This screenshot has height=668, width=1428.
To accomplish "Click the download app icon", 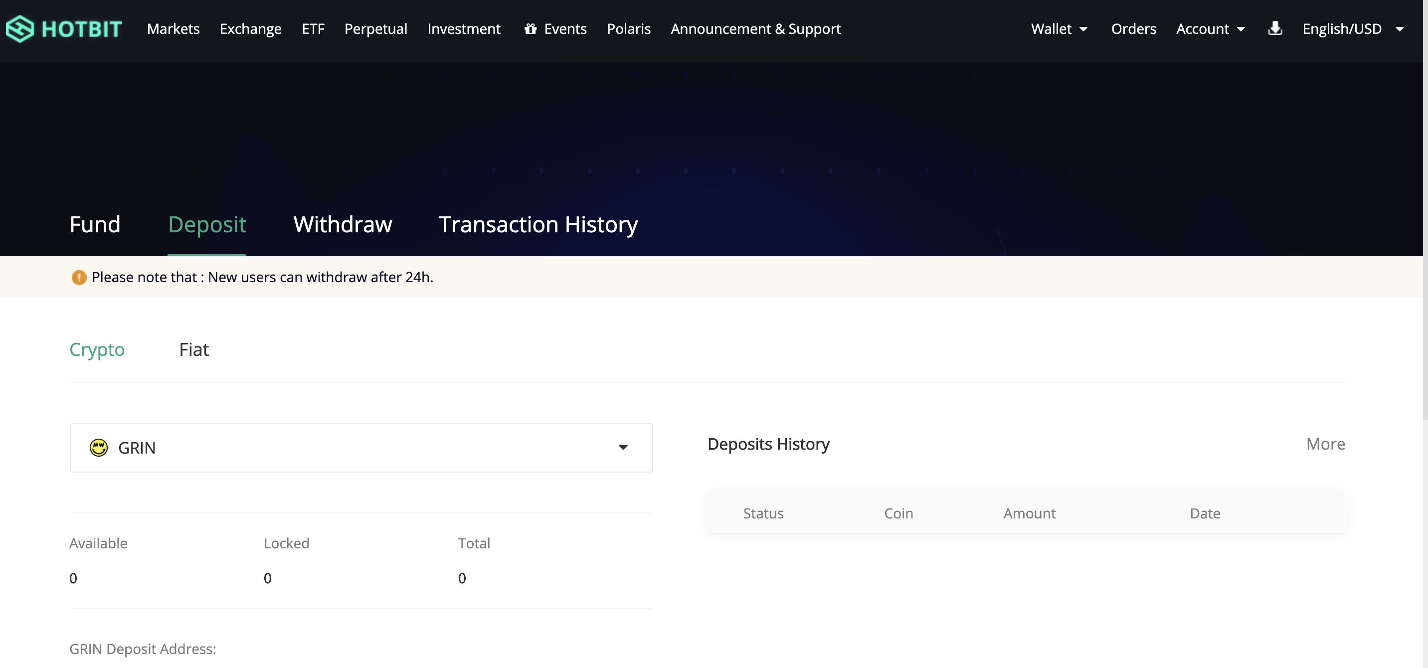I will [1275, 28].
